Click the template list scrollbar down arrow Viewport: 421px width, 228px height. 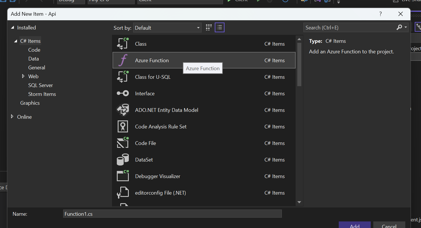pos(299,202)
